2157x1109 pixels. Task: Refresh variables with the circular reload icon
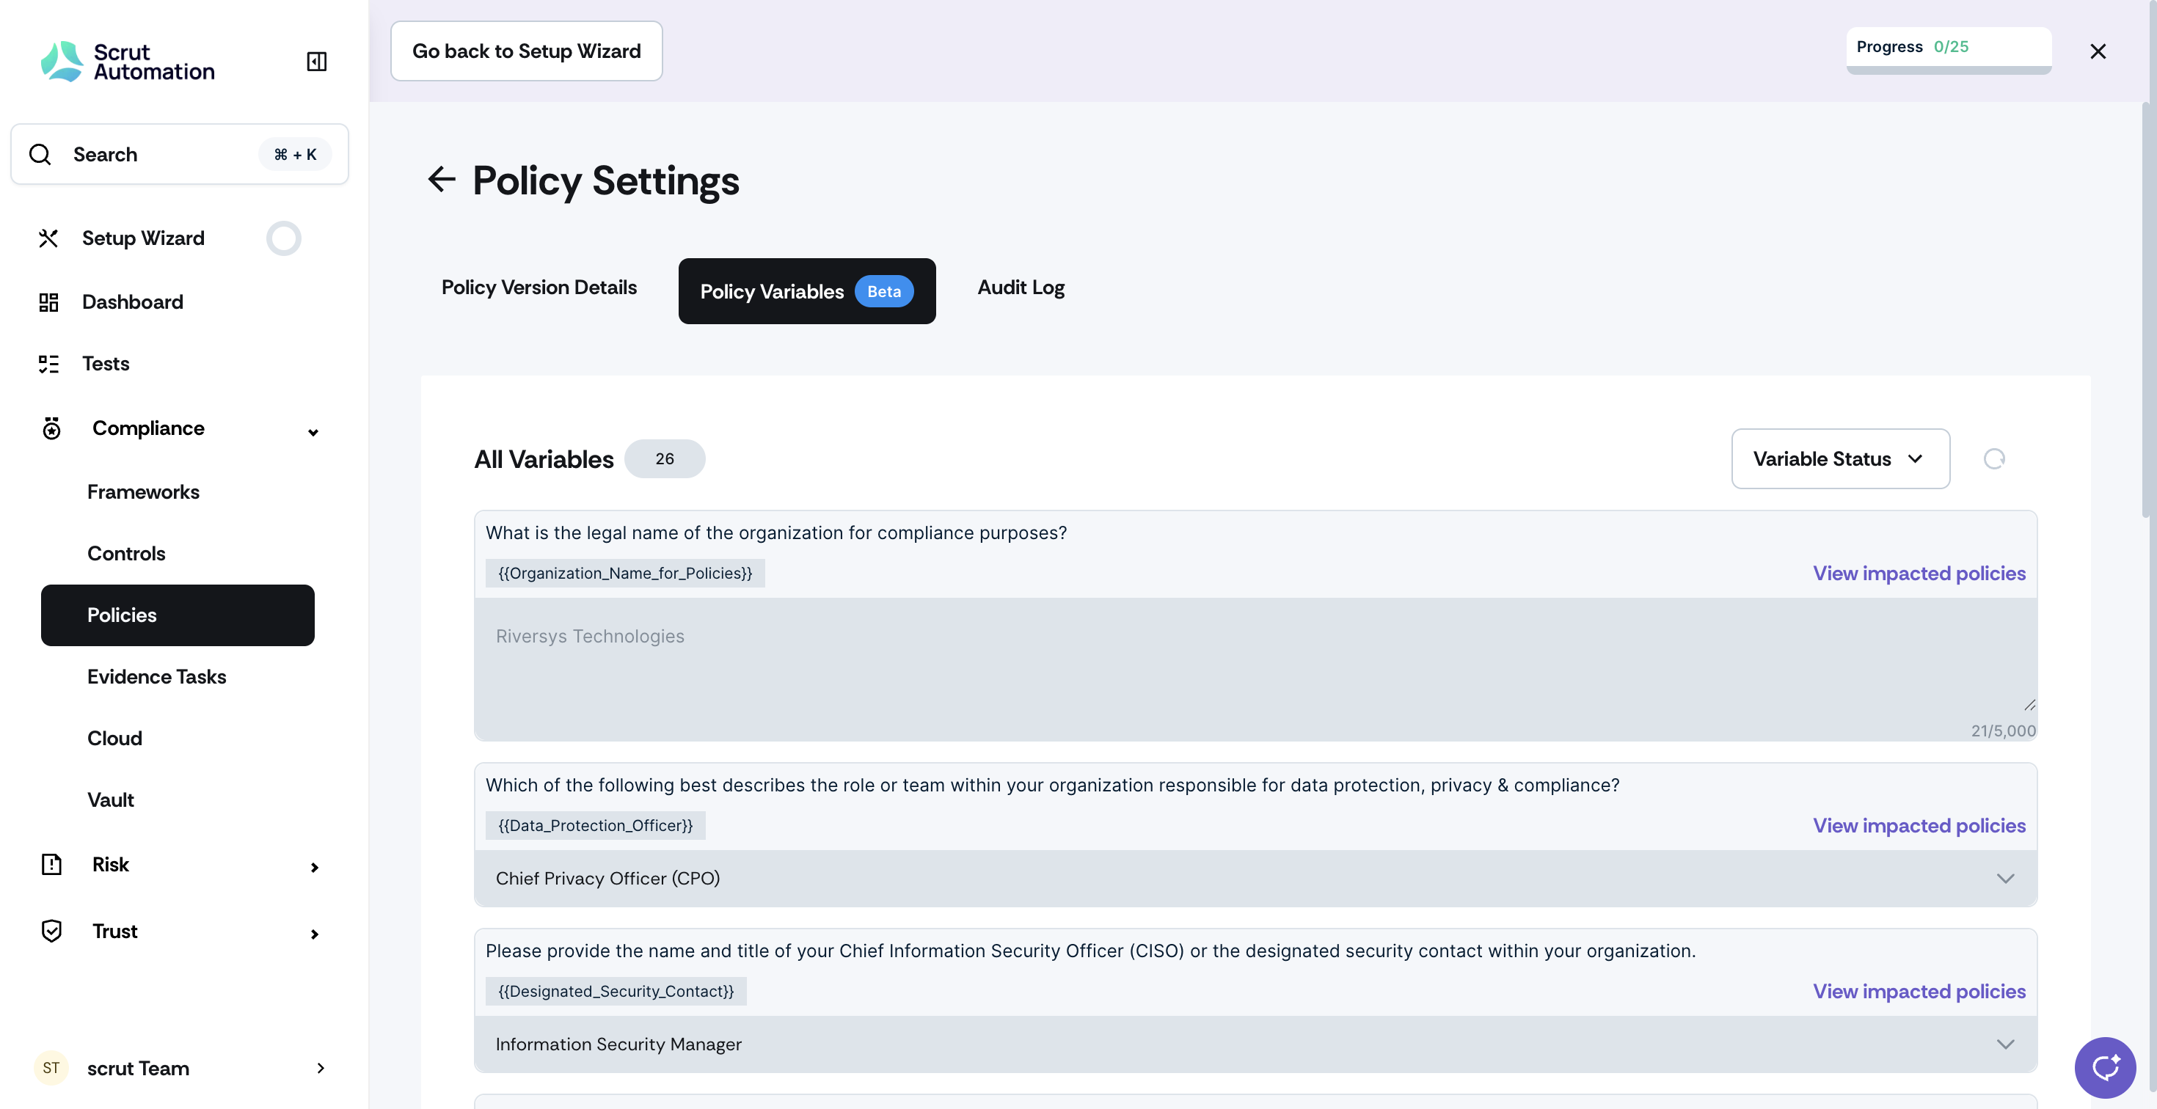(1993, 458)
